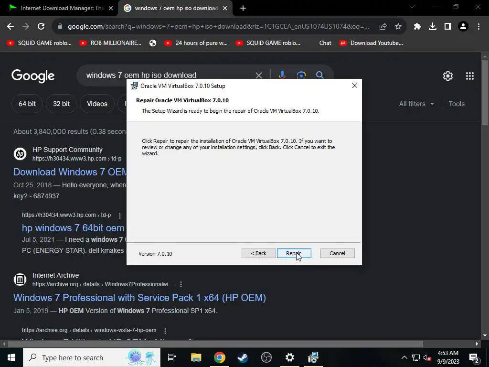Open Chrome profile avatar
Viewport: 489px width, 367px height.
pyautogui.click(x=463, y=27)
